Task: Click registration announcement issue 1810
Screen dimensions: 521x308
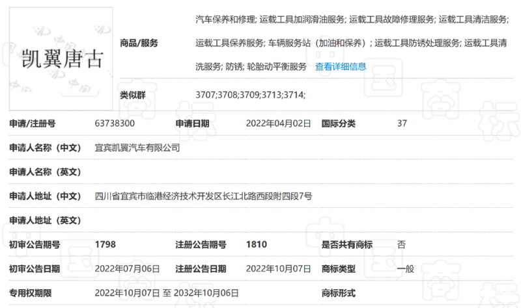Action: pyautogui.click(x=256, y=245)
